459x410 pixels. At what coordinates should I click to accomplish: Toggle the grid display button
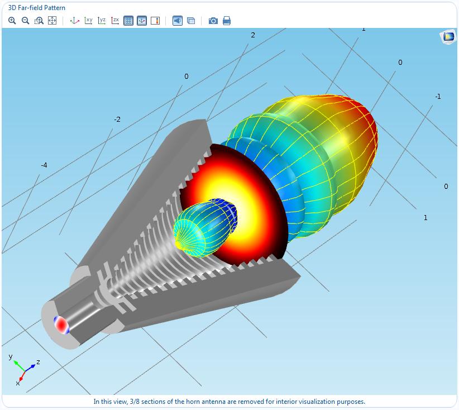point(128,21)
